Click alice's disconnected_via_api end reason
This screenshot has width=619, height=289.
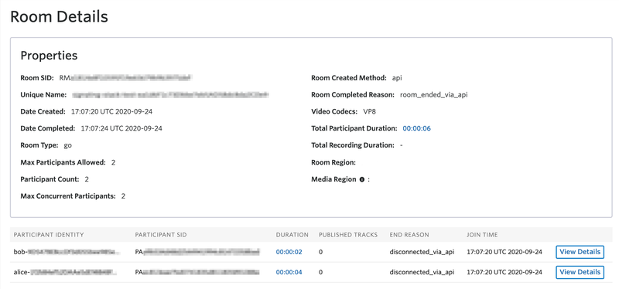click(422, 272)
